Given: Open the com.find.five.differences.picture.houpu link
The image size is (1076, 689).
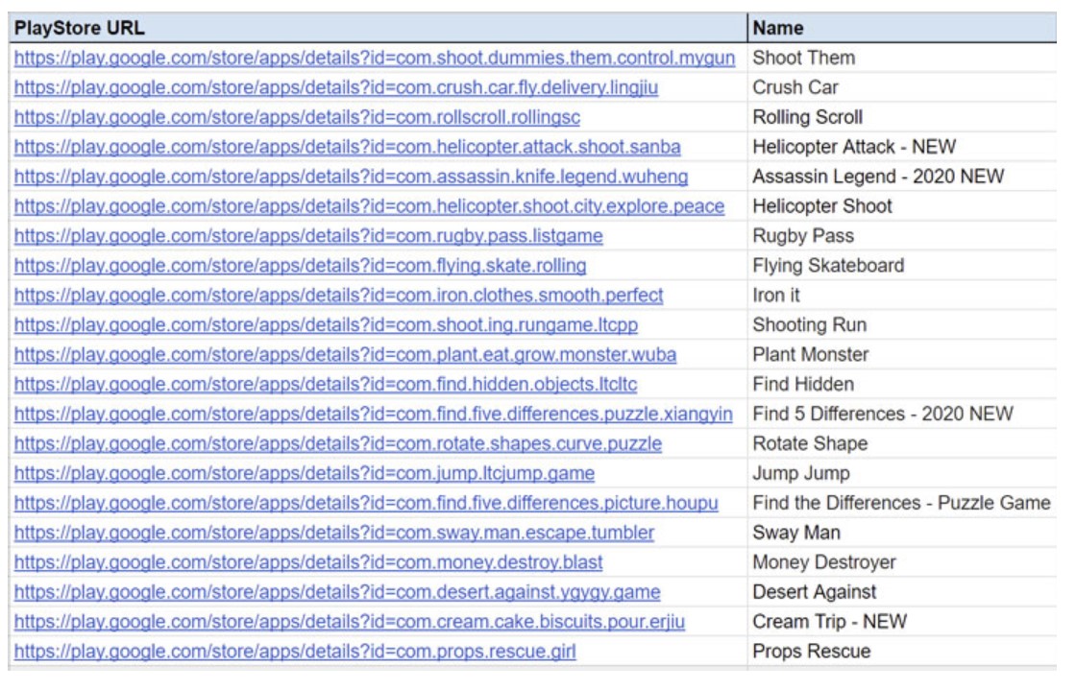Looking at the screenshot, I should pyautogui.click(x=366, y=503).
